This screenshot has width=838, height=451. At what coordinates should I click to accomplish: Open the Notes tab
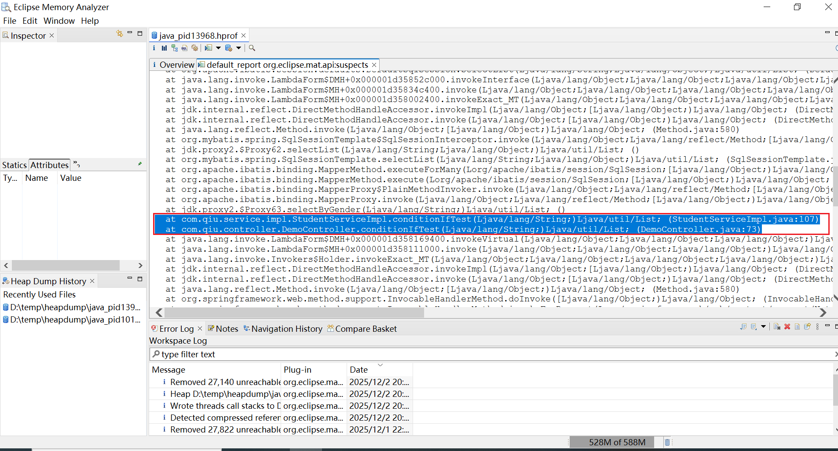(223, 329)
